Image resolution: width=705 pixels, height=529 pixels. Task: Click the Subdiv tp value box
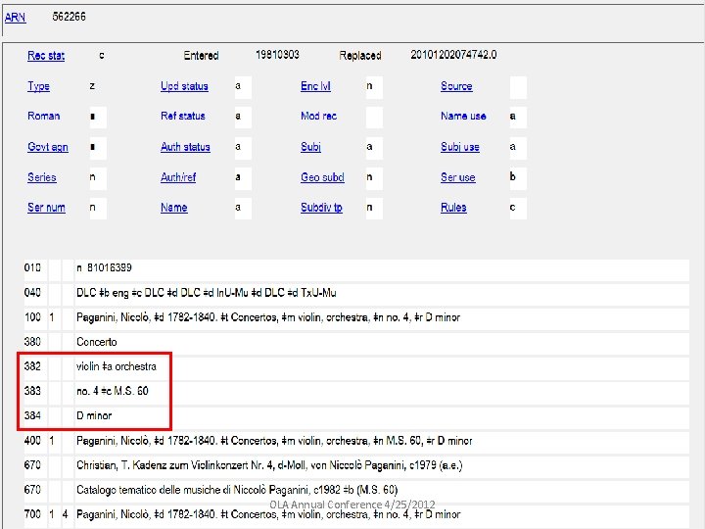[374, 209]
